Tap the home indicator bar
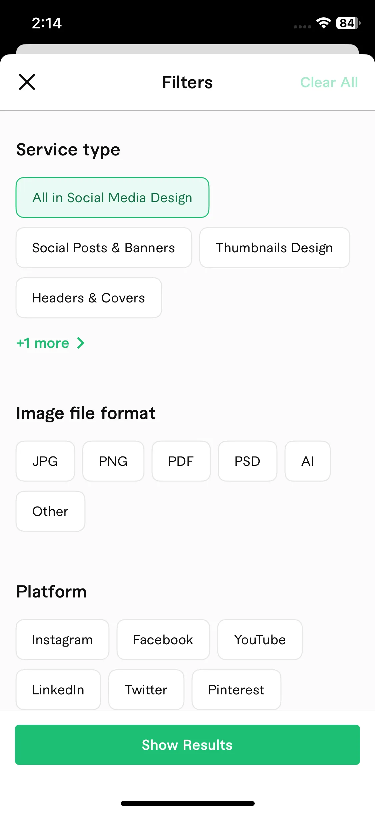The width and height of the screenshot is (375, 814). 187,803
